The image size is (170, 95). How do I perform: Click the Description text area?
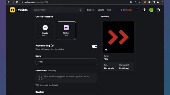pyautogui.click(x=66, y=78)
